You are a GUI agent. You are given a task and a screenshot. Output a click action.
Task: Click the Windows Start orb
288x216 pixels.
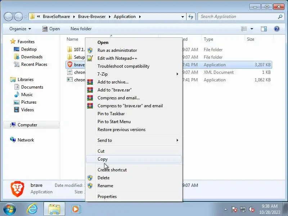click(x=10, y=209)
